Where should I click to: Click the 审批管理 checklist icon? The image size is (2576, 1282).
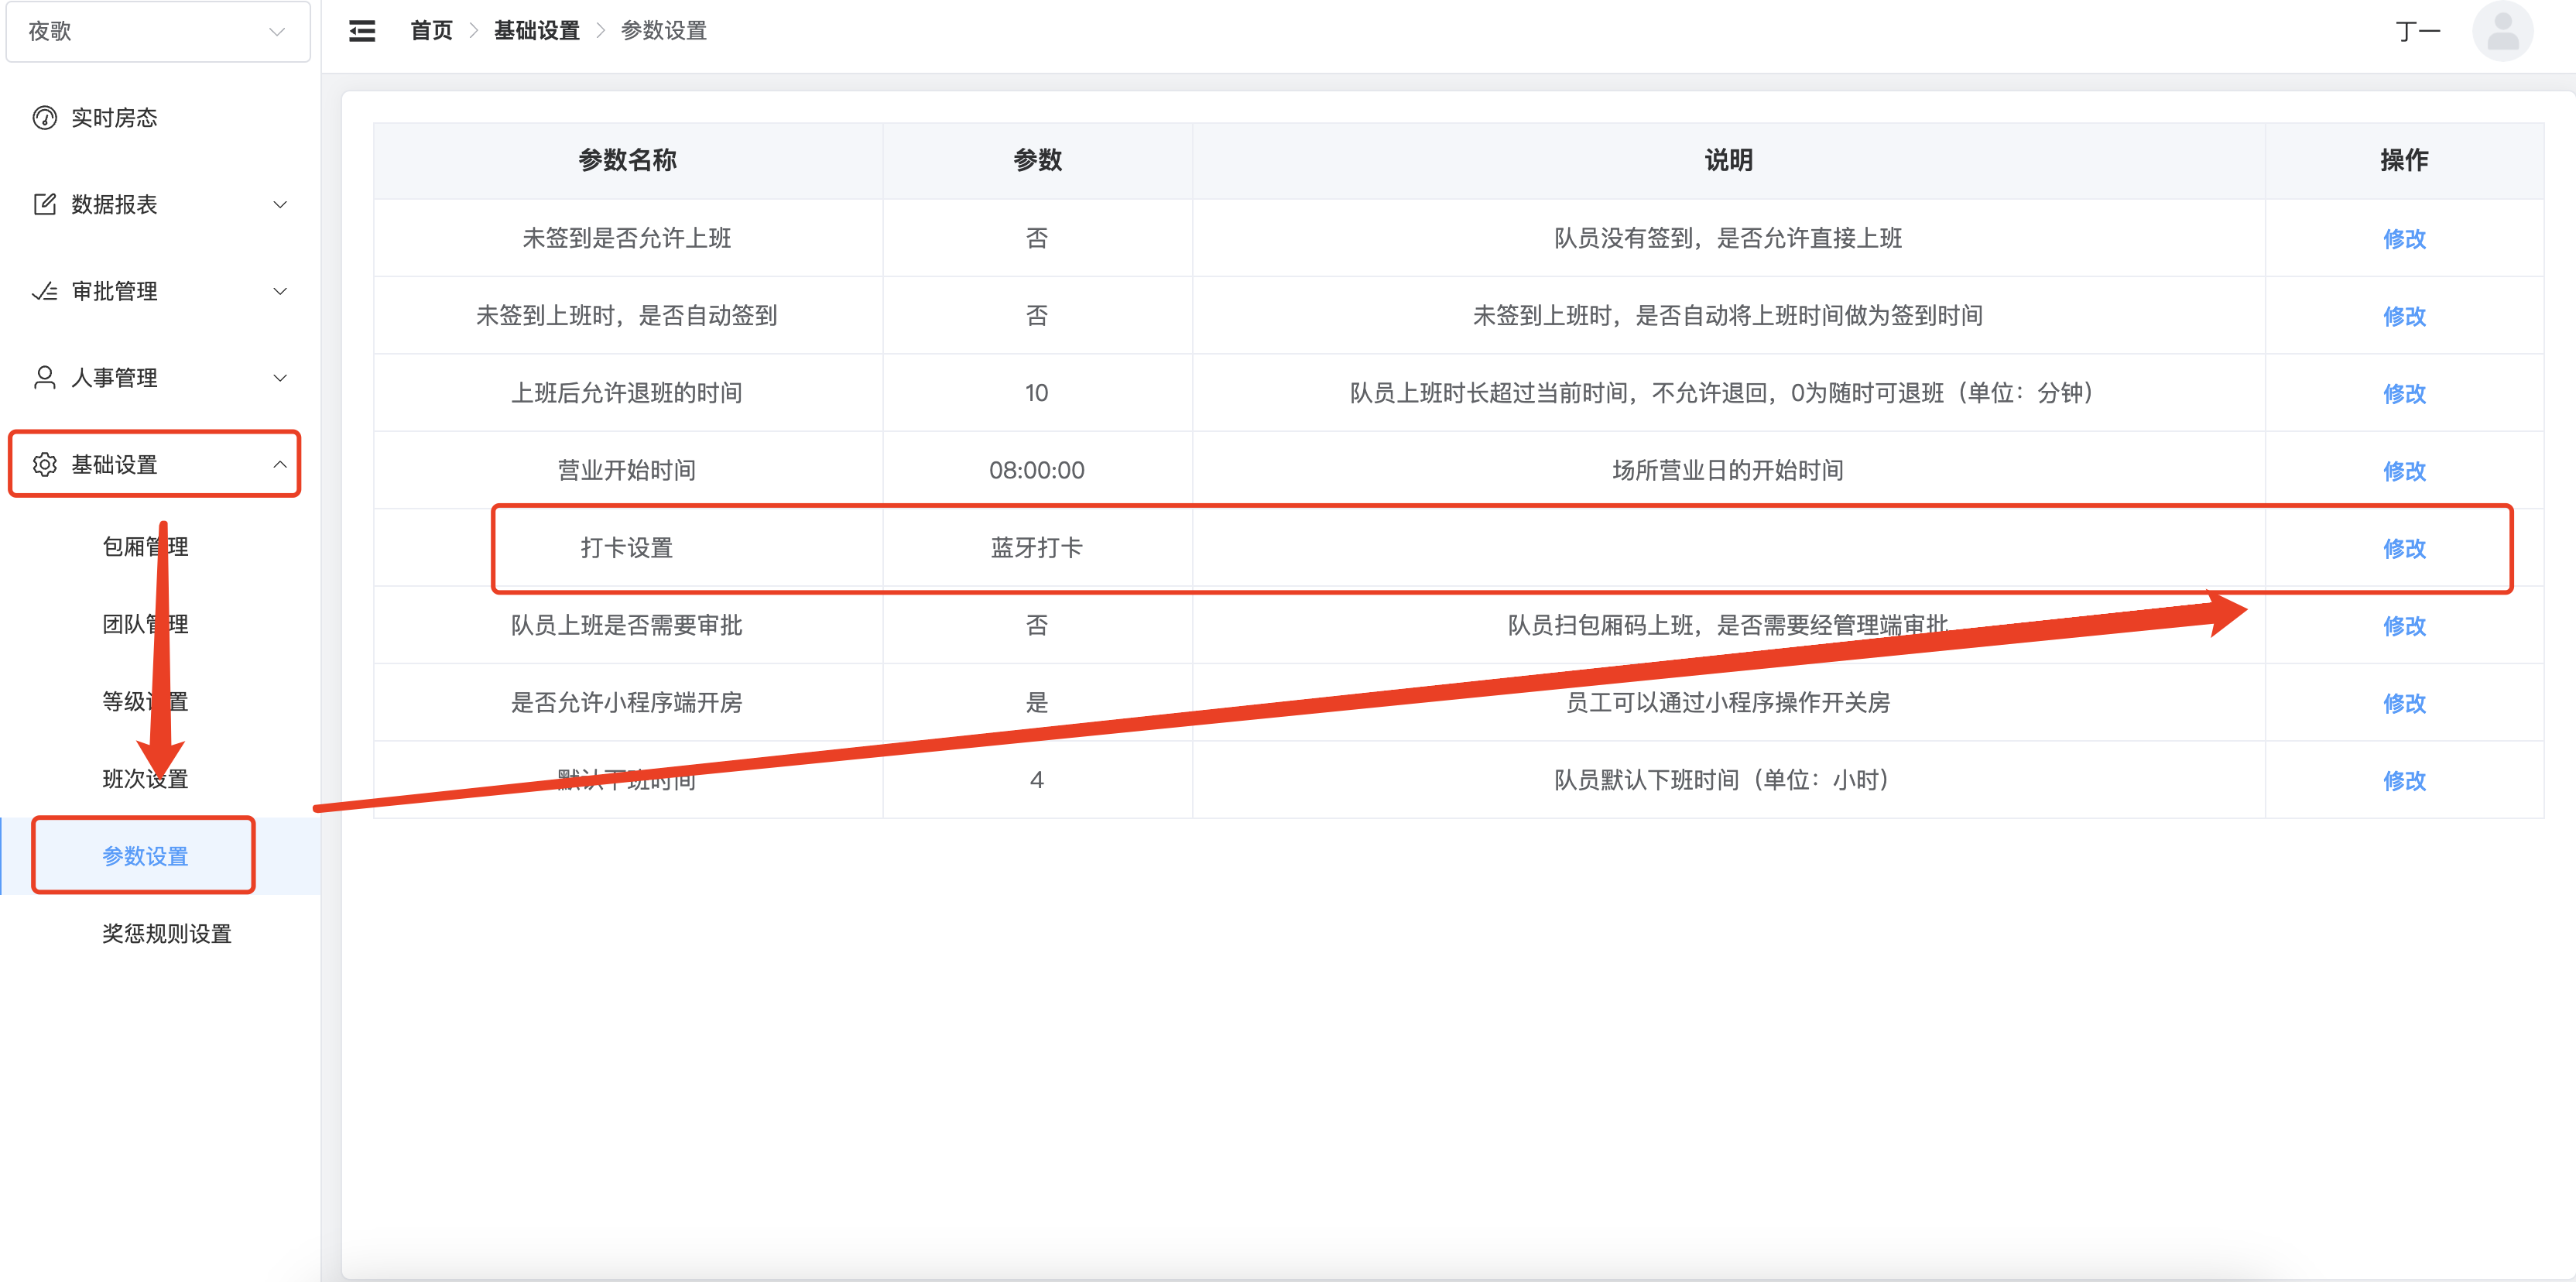tap(45, 291)
